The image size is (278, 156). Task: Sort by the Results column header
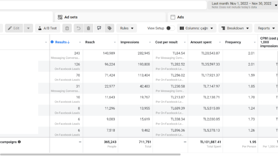pyautogui.click(x=62, y=42)
